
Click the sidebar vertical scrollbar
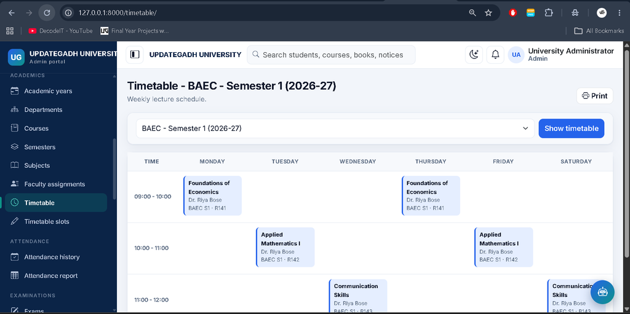(x=114, y=168)
